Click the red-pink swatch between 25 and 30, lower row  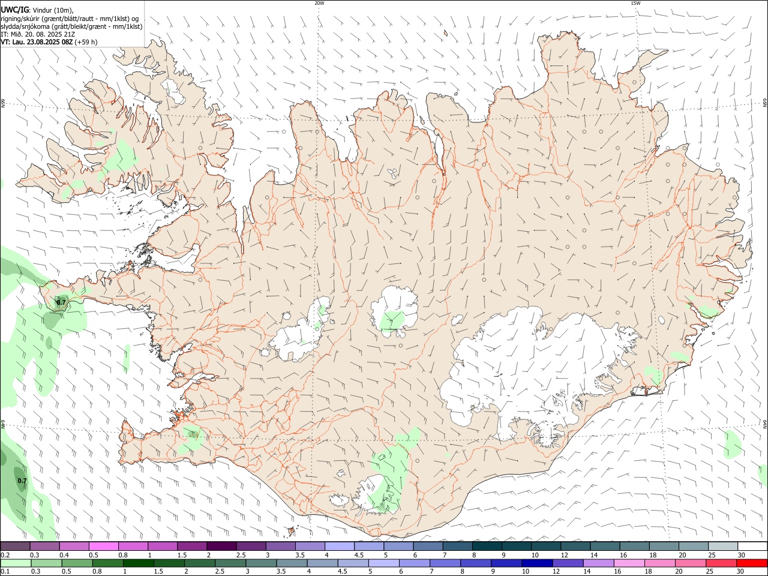pyautogui.click(x=721, y=563)
